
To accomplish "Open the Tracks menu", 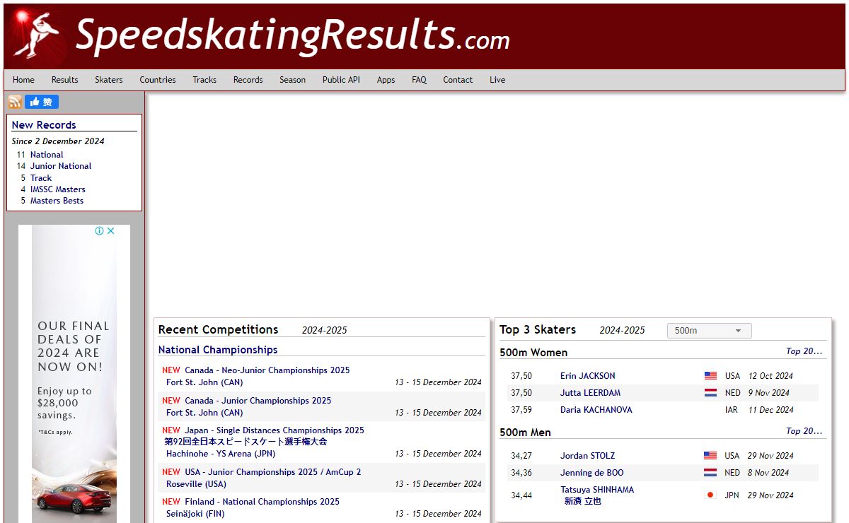I will (204, 80).
